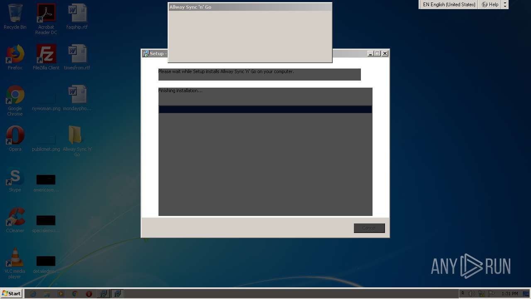This screenshot has height=299, width=531.
Task: Launch Firefox from the desktop
Action: [15, 57]
